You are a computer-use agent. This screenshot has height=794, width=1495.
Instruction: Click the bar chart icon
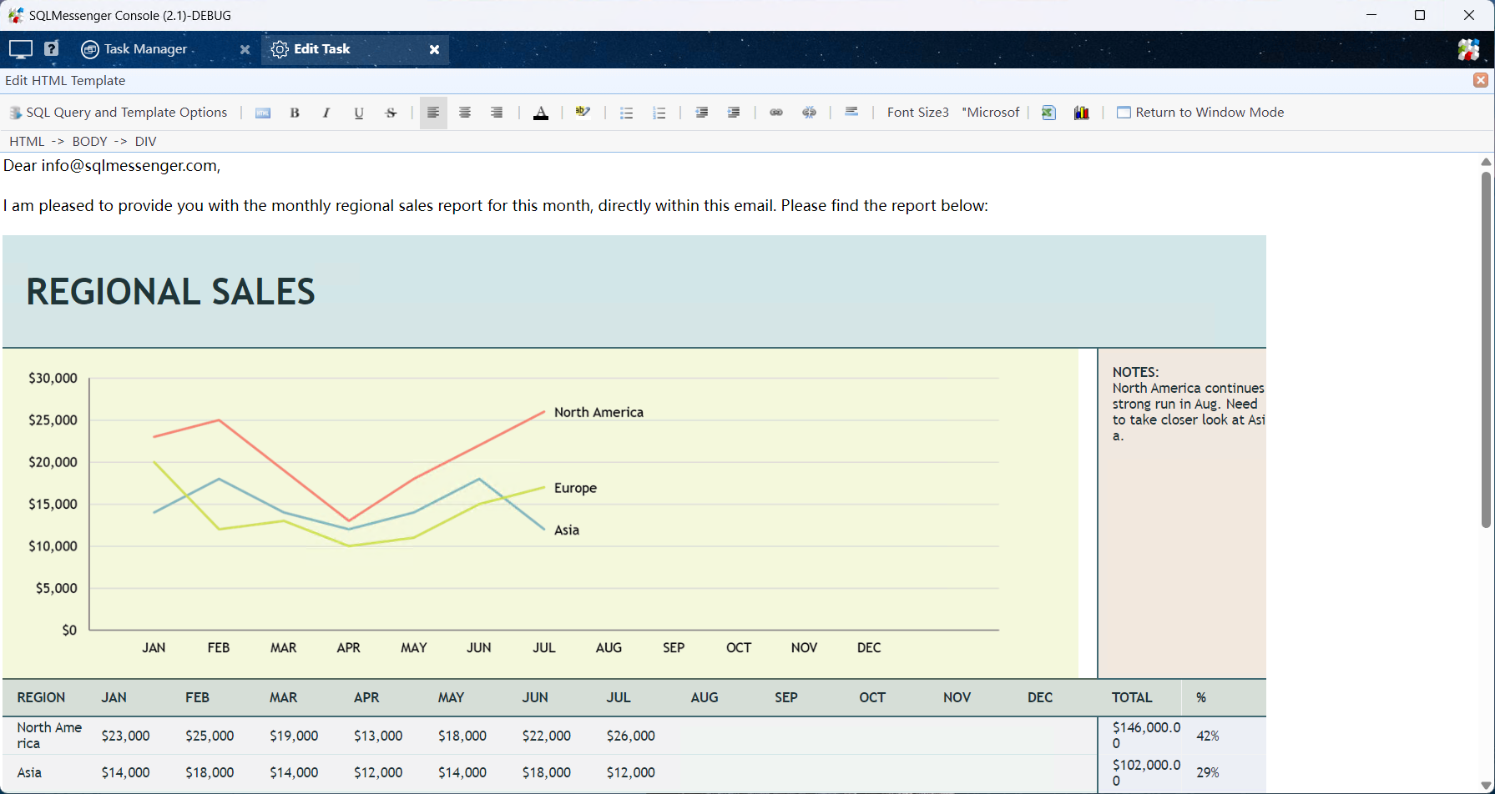[x=1082, y=113]
